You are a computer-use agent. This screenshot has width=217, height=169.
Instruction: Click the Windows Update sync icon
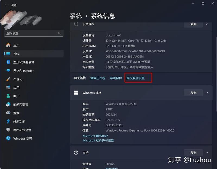(8, 138)
